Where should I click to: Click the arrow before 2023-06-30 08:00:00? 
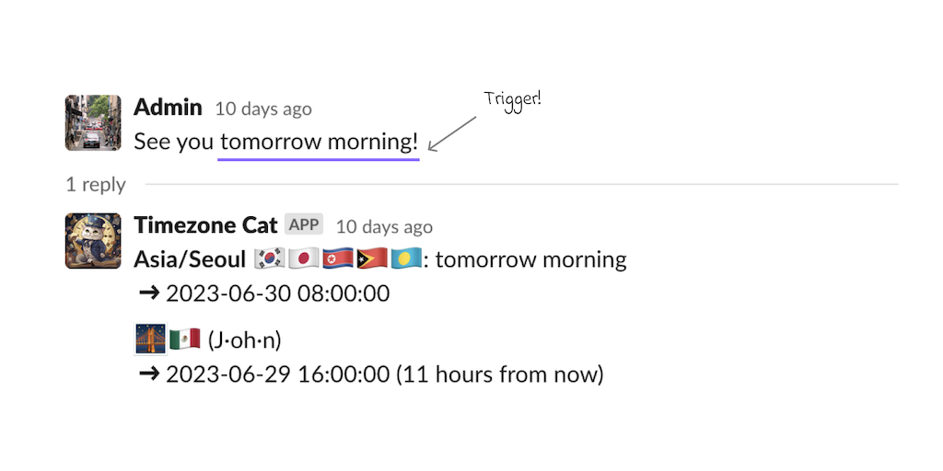click(x=147, y=294)
